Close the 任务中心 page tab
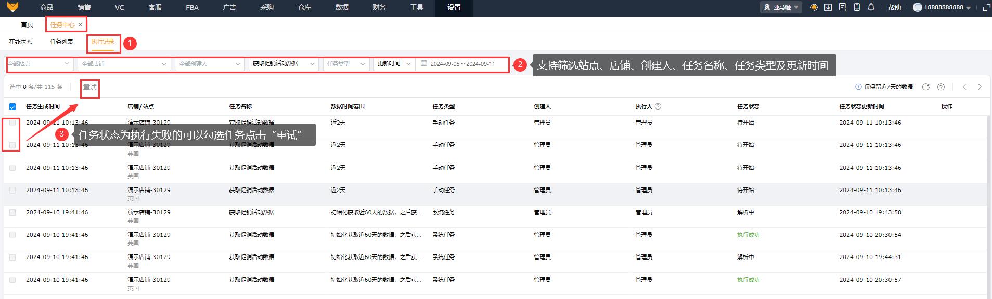Viewport: 992px width, 299px height. 80,25
